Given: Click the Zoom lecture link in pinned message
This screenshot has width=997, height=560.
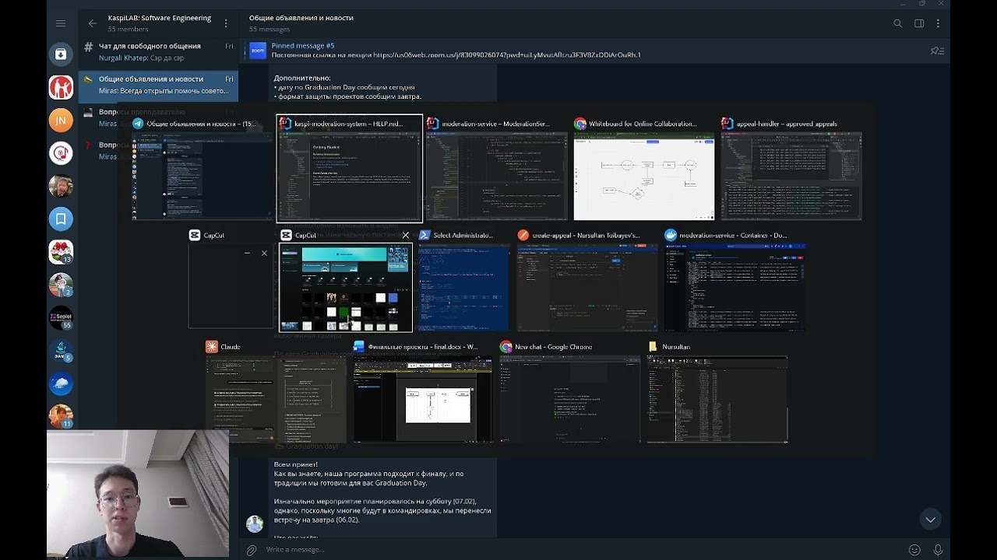Looking at the screenshot, I should (x=507, y=55).
